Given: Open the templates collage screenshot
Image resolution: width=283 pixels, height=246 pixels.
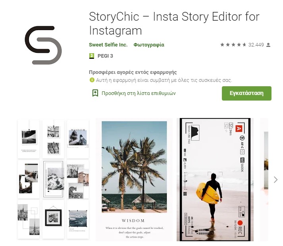Looking at the screenshot, I should coord(53,180).
